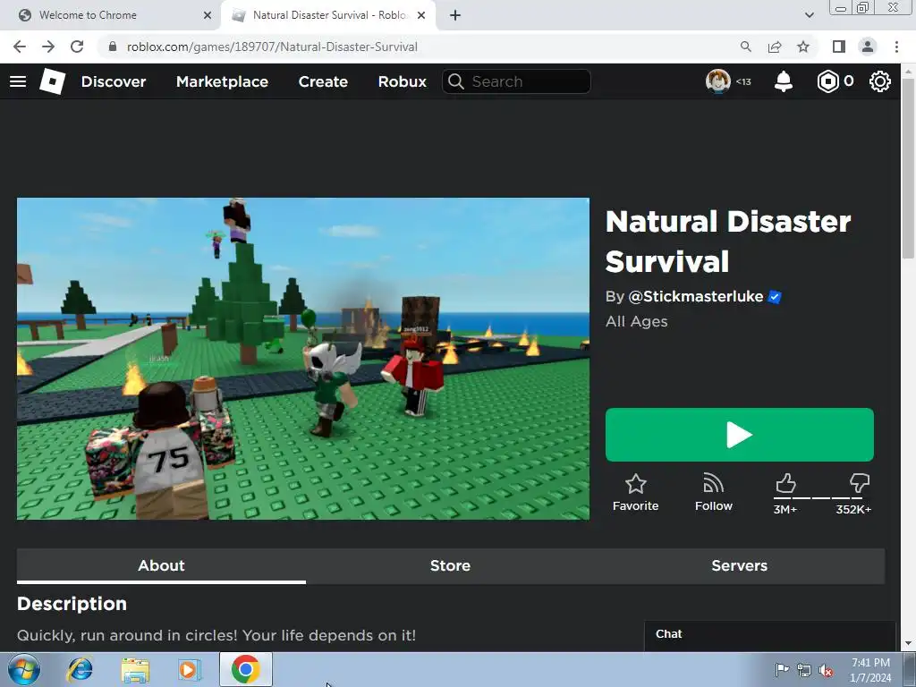The width and height of the screenshot is (916, 687).
Task: Open the taskbar clock showing 7:41 PM
Action: [x=869, y=670]
